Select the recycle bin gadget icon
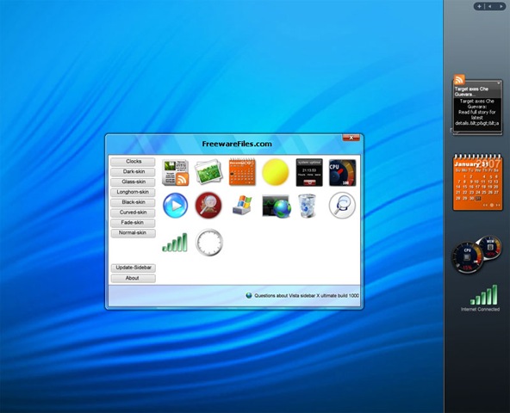This screenshot has height=413, width=510. (x=307, y=206)
